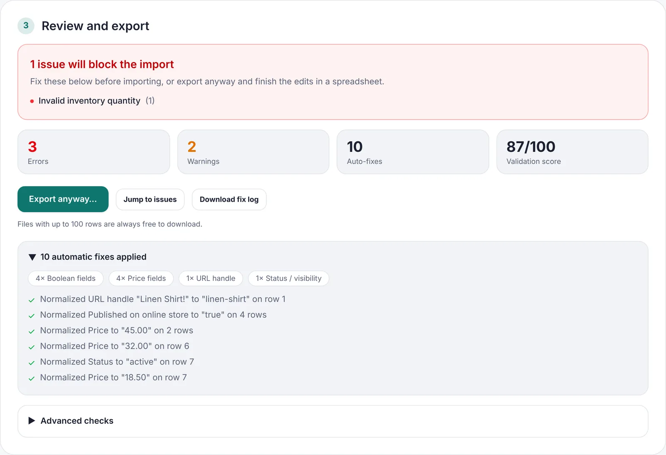The width and height of the screenshot is (666, 455).
Task: Select the 4× Price fields chip
Action: [141, 279]
